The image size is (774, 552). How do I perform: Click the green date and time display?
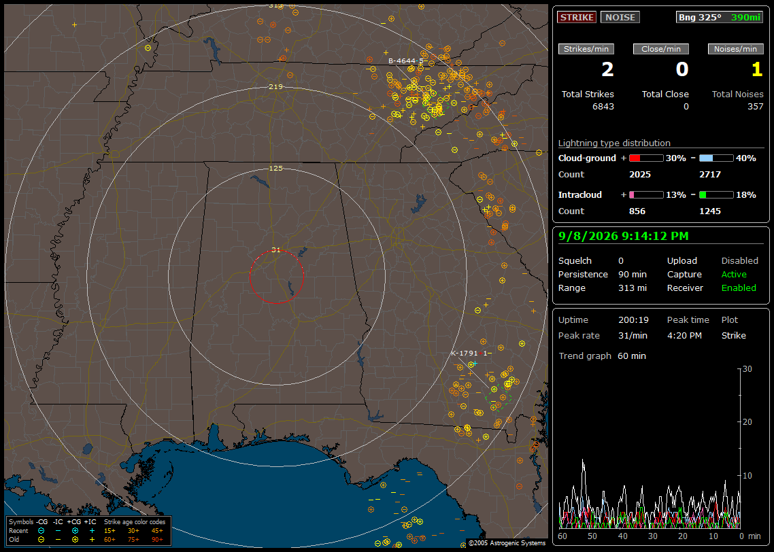(x=623, y=237)
